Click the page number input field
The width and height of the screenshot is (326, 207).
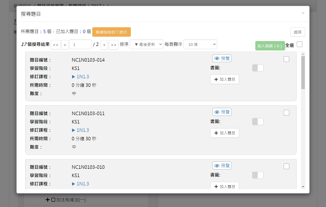80,44
